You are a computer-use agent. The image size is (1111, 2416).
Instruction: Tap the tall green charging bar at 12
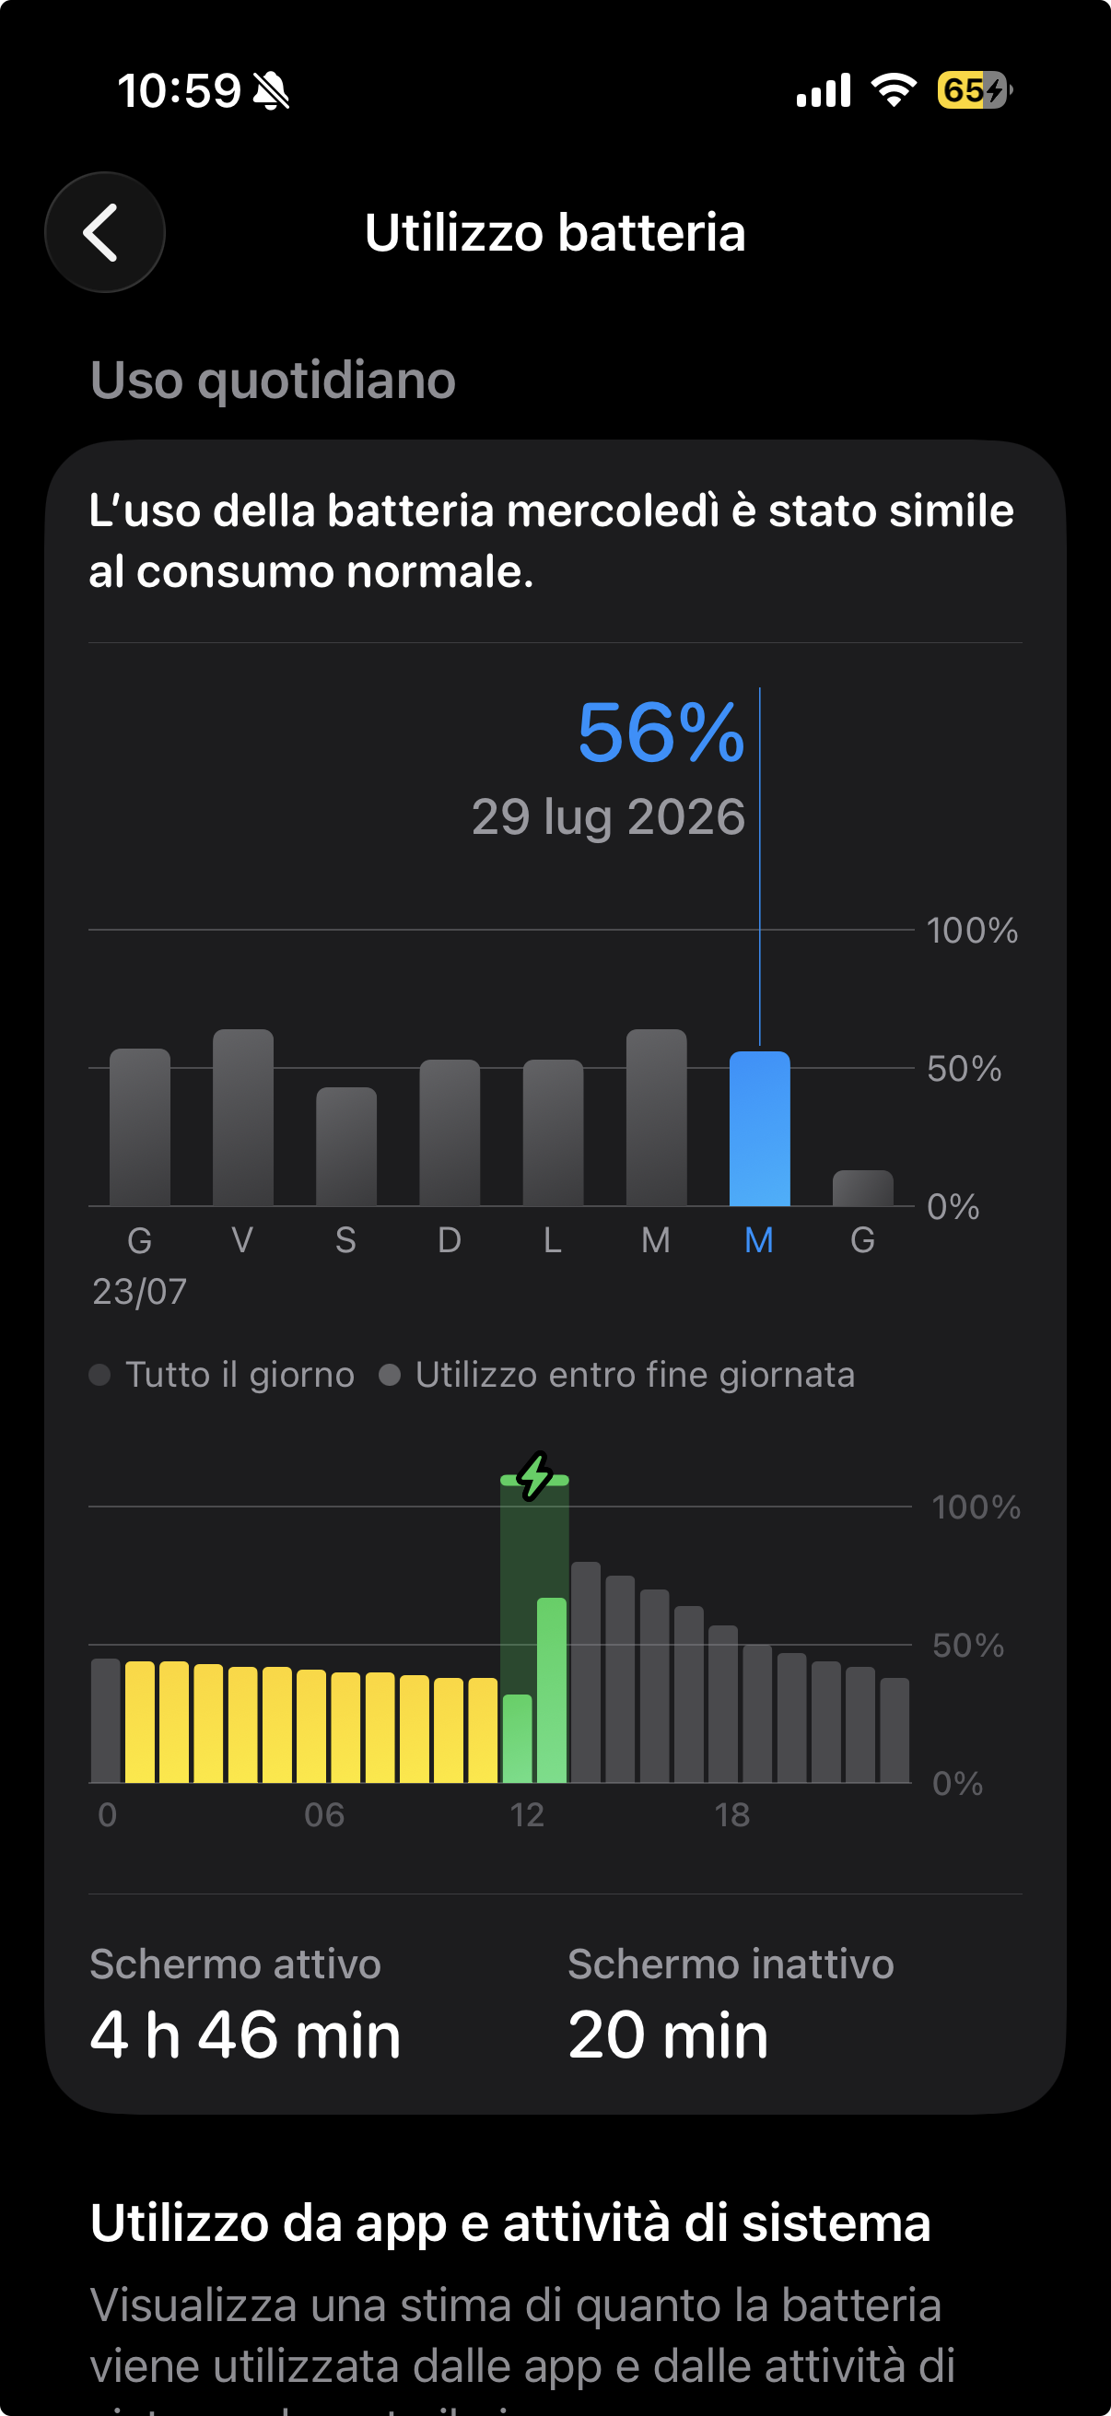(x=551, y=1690)
